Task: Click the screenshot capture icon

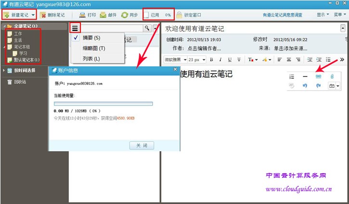Action: point(332,86)
